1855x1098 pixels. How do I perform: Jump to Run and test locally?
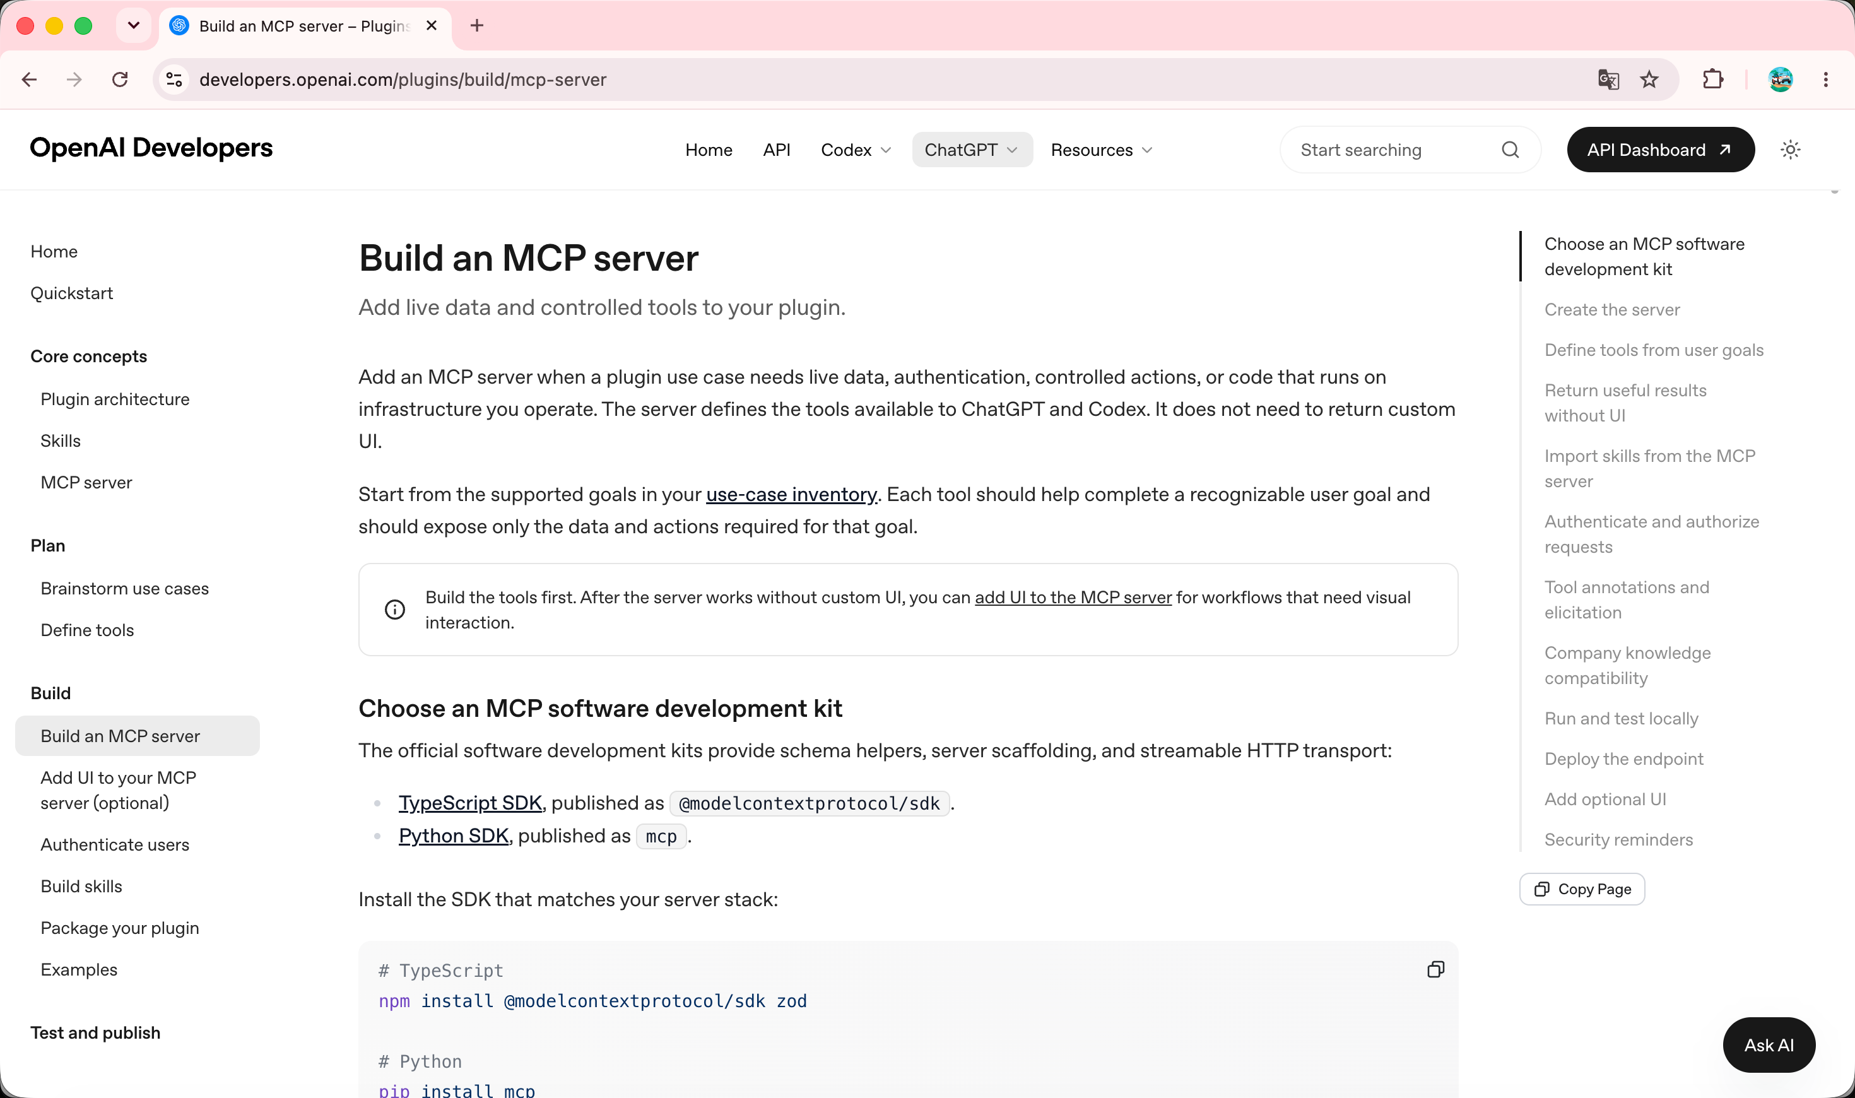(1622, 719)
